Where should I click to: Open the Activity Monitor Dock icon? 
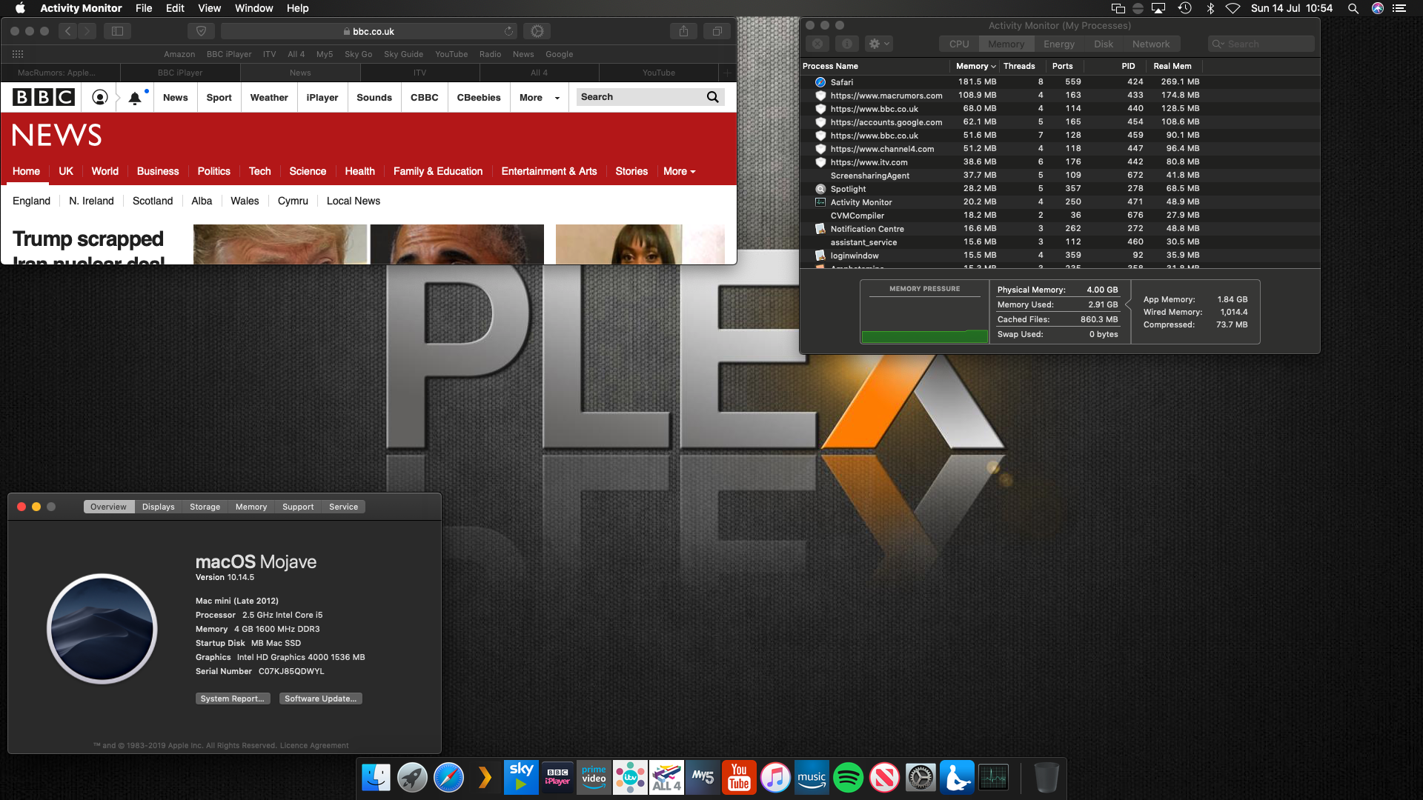pyautogui.click(x=993, y=777)
